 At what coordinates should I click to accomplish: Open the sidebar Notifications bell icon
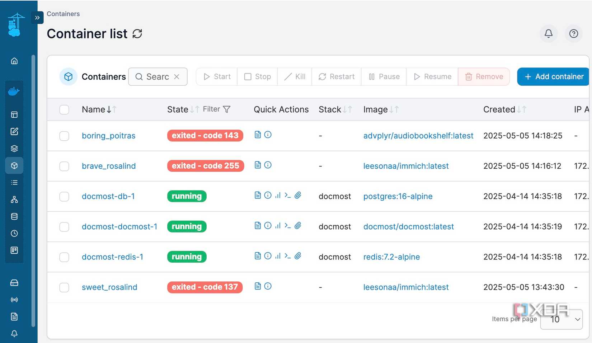(14, 334)
